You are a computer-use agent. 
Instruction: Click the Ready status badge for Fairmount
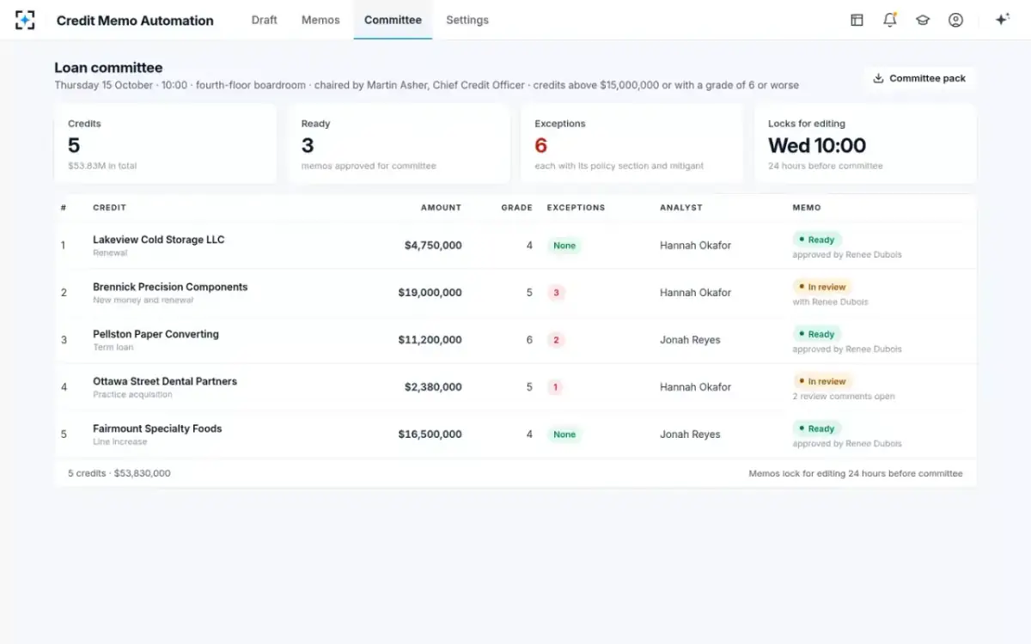[816, 428]
